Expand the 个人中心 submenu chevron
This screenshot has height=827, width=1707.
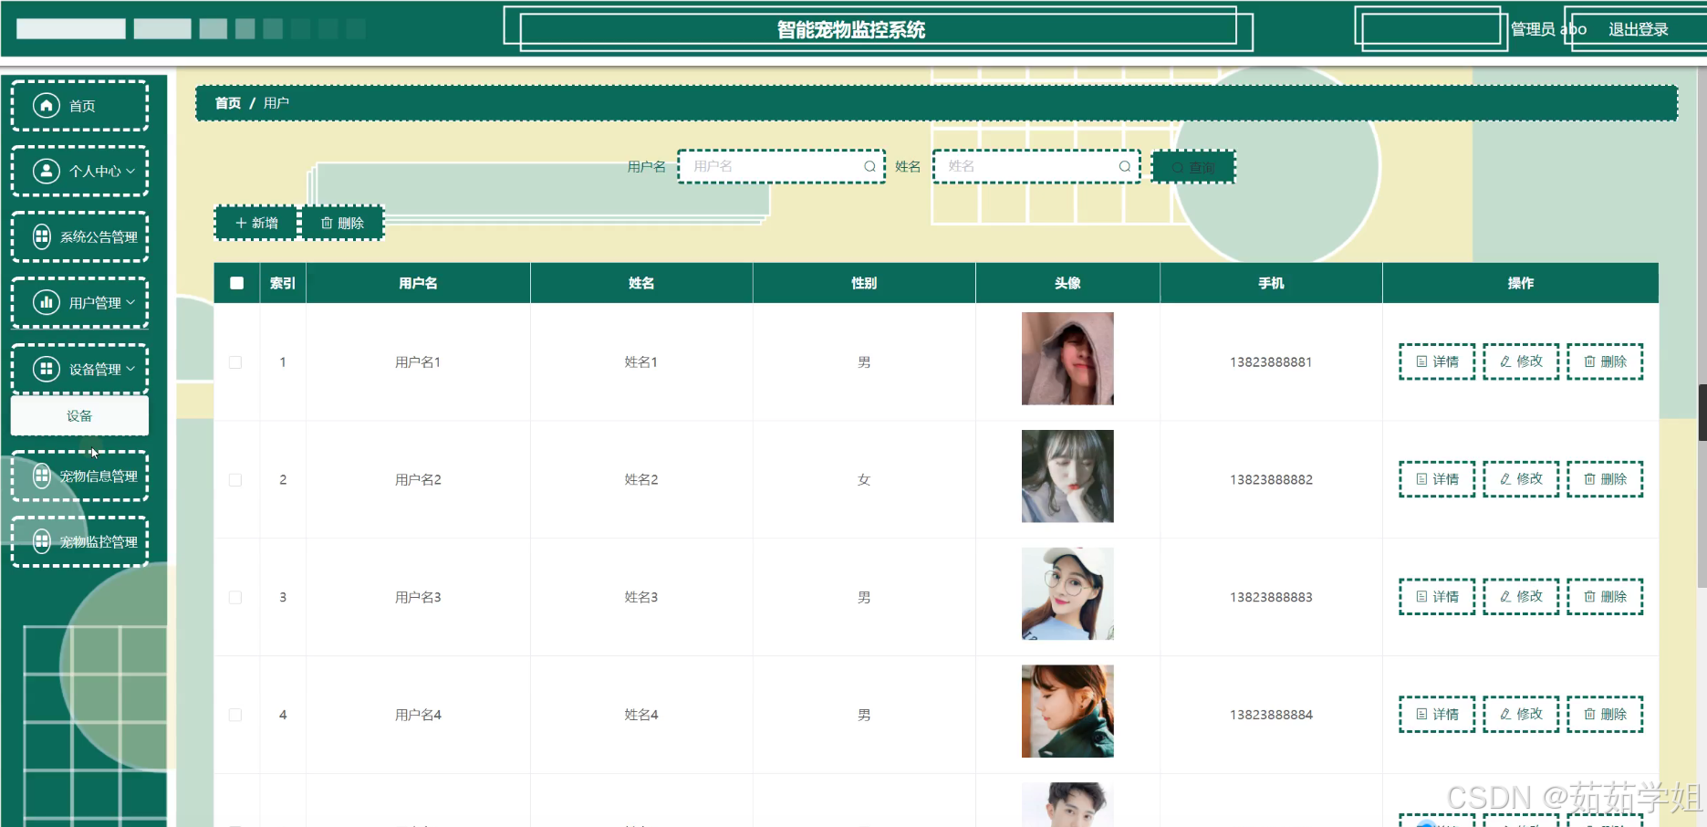(x=130, y=171)
